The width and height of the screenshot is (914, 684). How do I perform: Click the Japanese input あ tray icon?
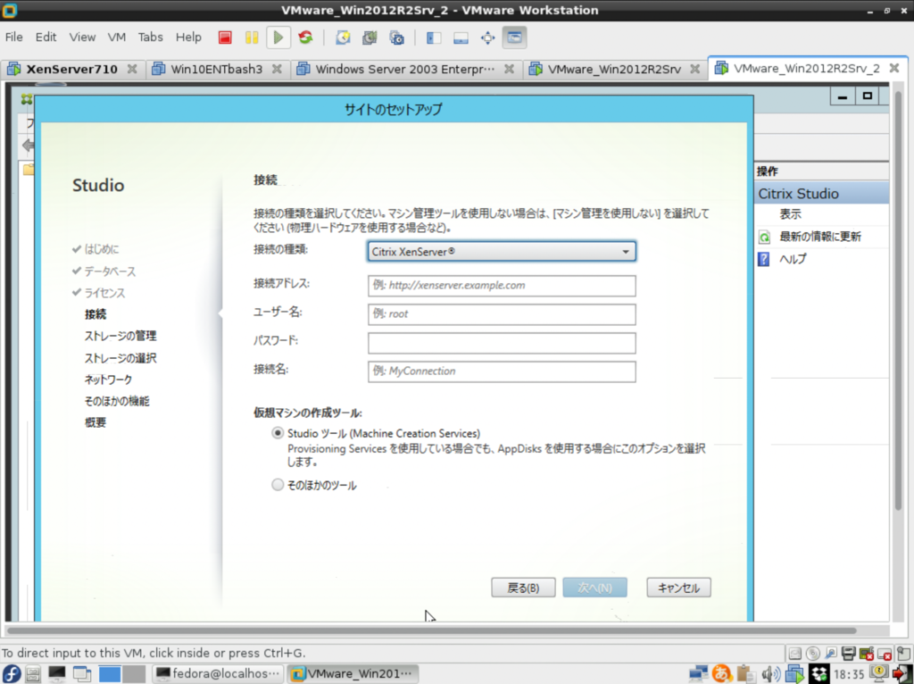[721, 673]
